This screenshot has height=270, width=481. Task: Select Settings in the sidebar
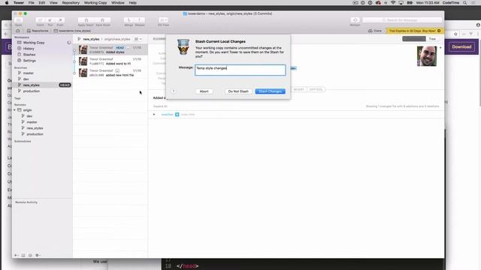(42, 61)
